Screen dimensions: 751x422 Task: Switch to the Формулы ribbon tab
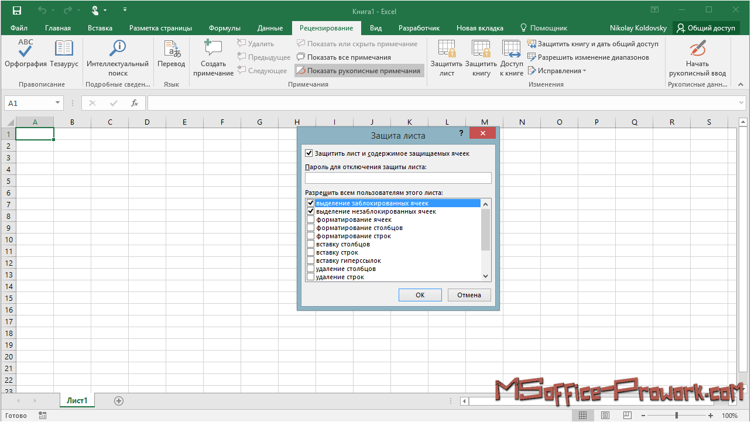pyautogui.click(x=224, y=28)
